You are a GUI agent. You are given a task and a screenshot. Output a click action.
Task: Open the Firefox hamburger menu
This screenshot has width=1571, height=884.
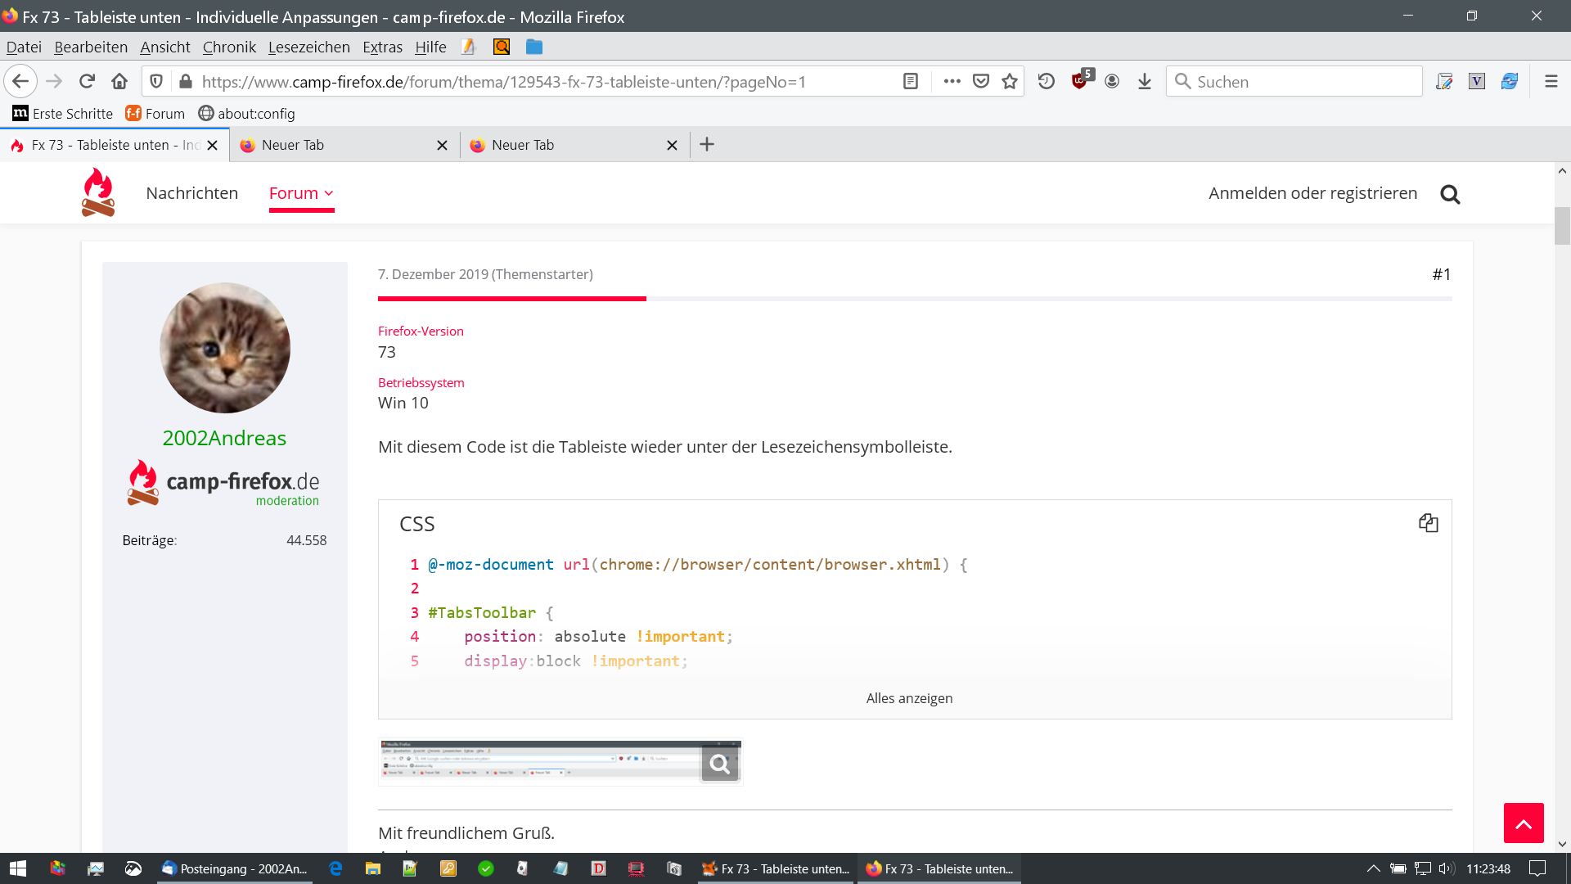(1551, 81)
